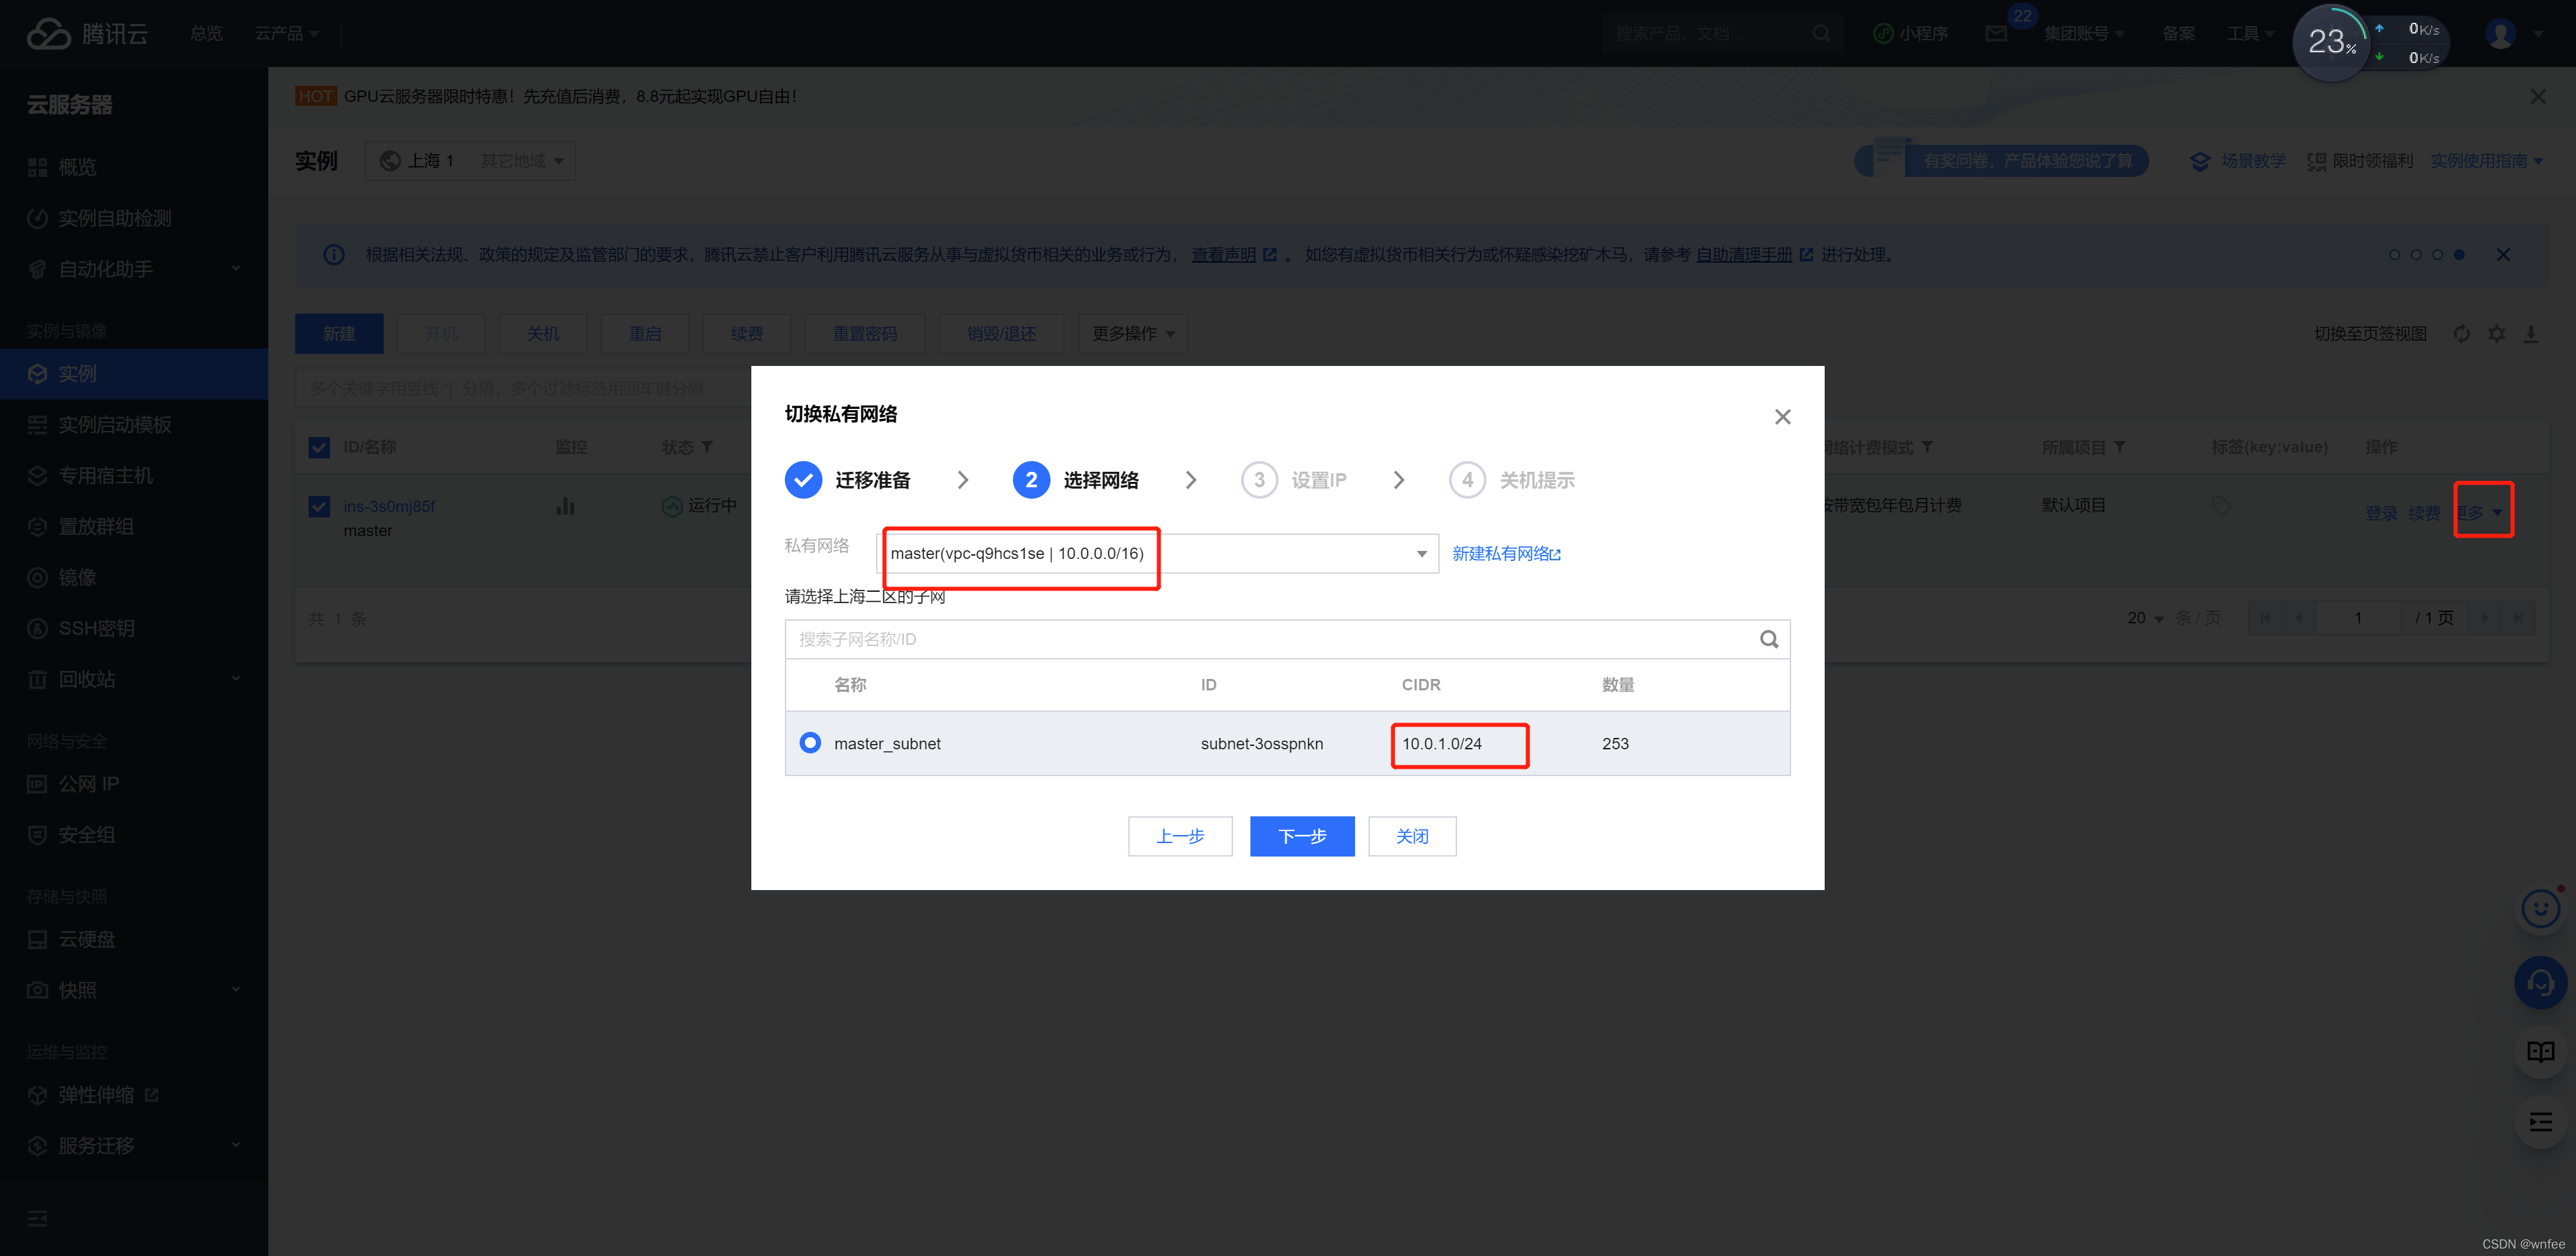Dismiss the virtual currency notice
The image size is (2576, 1256).
coord(2503,255)
